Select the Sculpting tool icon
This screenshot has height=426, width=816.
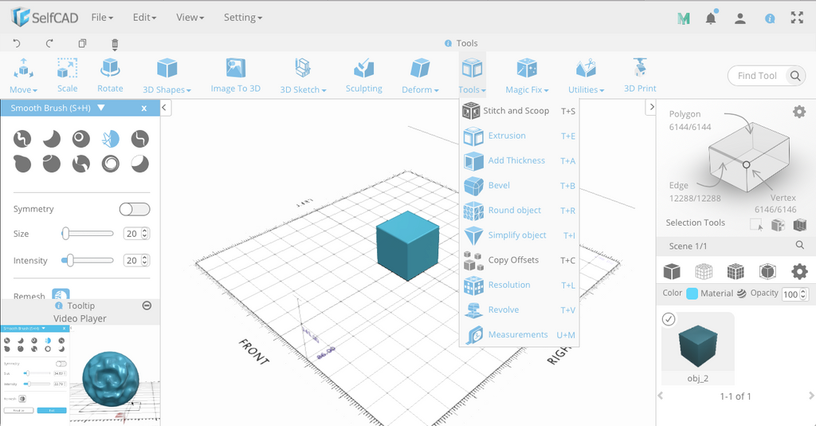tap(363, 69)
